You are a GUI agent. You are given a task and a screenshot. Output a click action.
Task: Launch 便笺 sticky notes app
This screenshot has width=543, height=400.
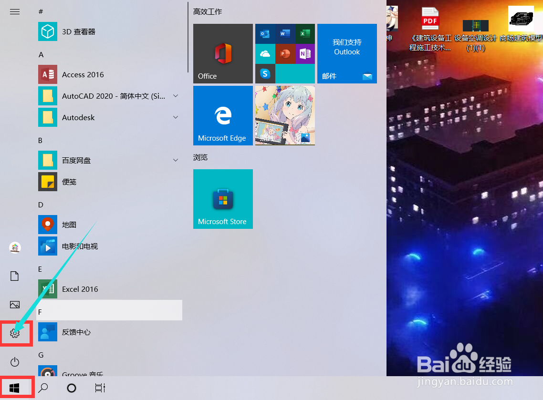tap(109, 182)
